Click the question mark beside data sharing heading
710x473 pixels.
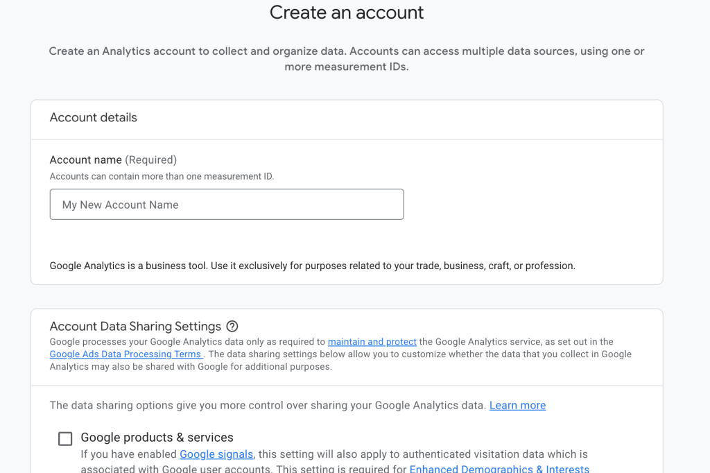coord(232,326)
